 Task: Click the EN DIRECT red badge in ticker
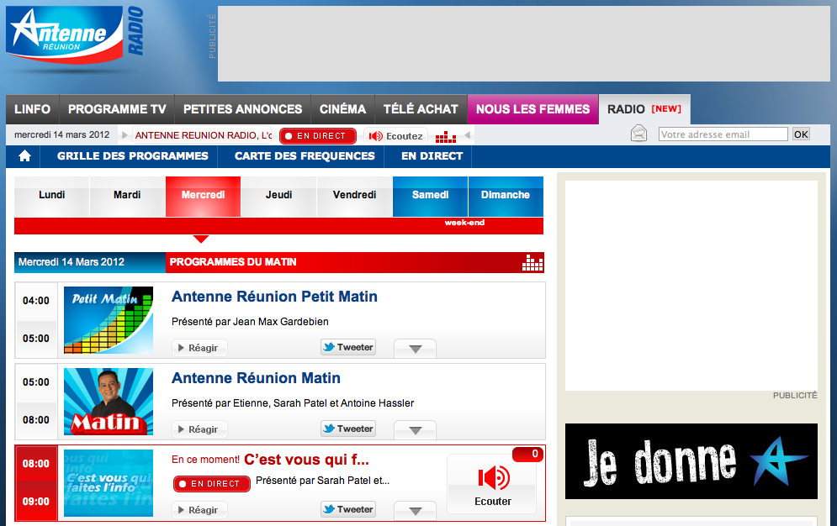pyautogui.click(x=318, y=136)
